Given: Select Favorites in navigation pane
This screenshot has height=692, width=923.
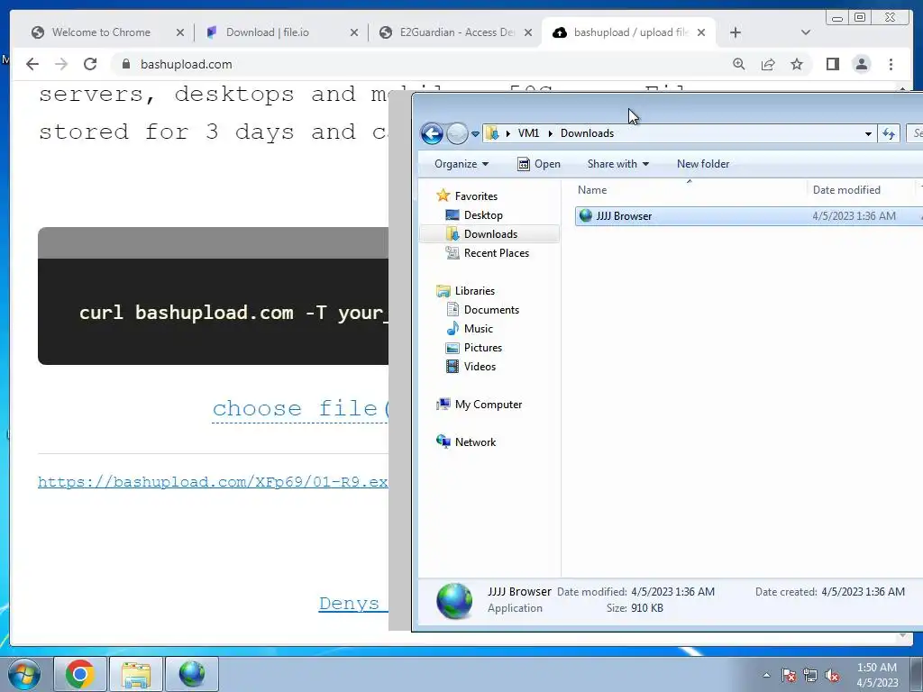Looking at the screenshot, I should pyautogui.click(x=476, y=196).
